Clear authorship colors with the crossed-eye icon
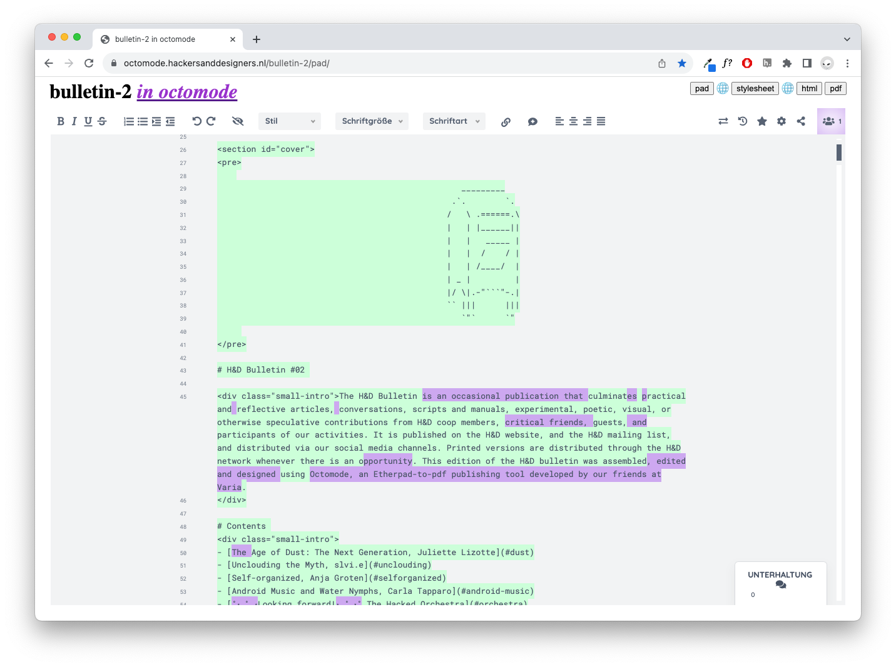896x667 pixels. click(237, 121)
